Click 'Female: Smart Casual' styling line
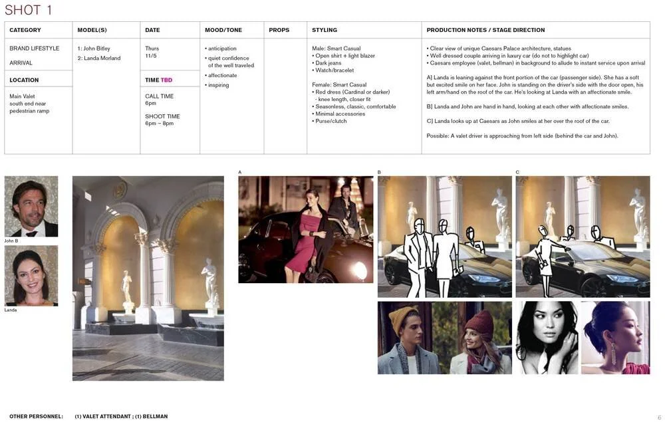The width and height of the screenshot is (665, 422). click(339, 84)
